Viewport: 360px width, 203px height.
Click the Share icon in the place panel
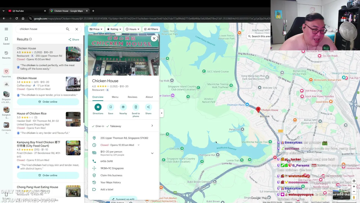pyautogui.click(x=148, y=107)
